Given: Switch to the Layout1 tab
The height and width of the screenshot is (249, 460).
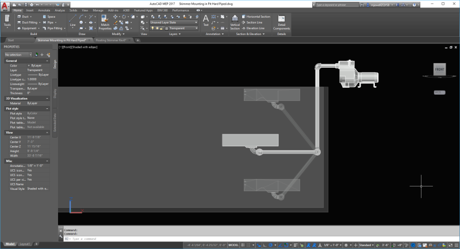Looking at the screenshot, I should [25, 244].
